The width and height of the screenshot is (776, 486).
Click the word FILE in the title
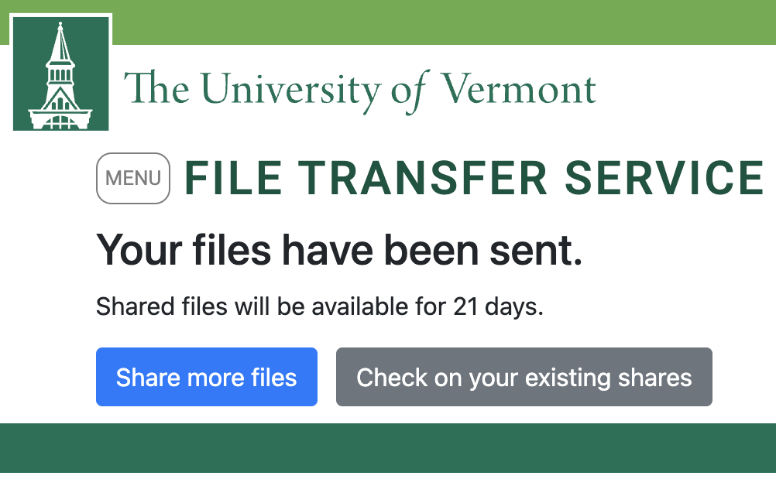[x=234, y=178]
